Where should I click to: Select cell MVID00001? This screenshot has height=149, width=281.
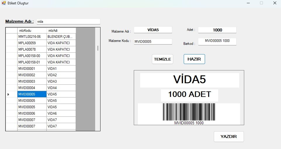coord(32,69)
